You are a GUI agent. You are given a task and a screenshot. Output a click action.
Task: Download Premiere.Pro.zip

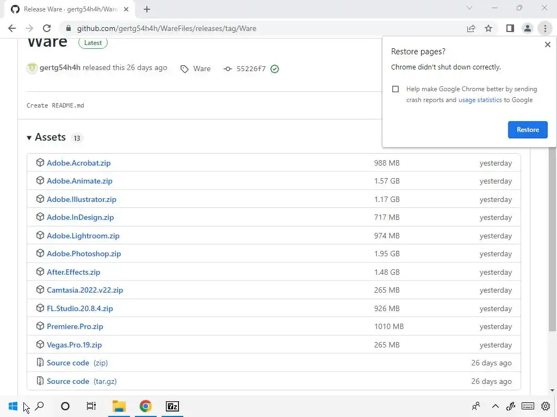click(75, 326)
